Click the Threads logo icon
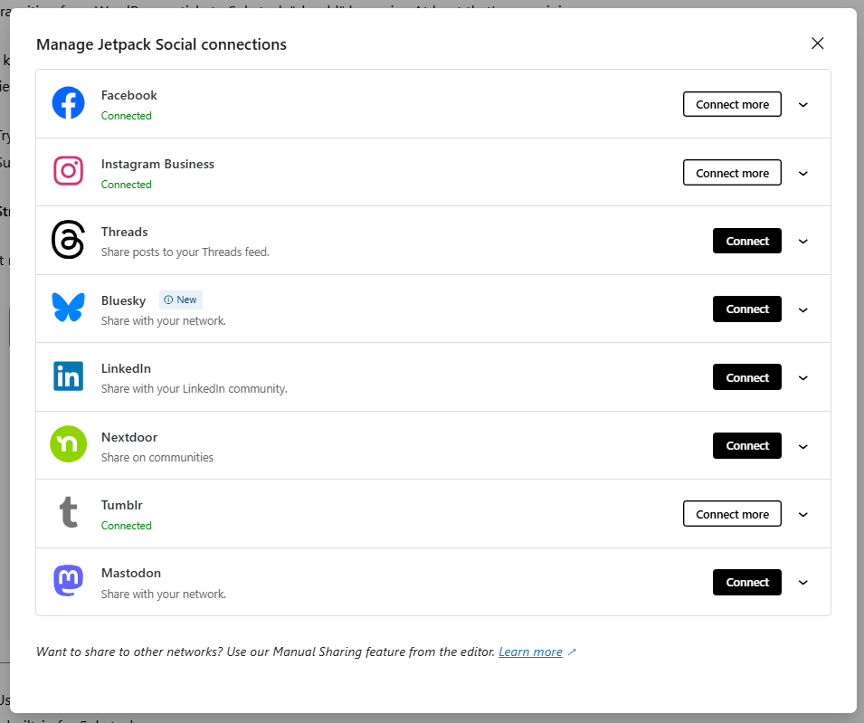This screenshot has height=723, width=864. (68, 240)
